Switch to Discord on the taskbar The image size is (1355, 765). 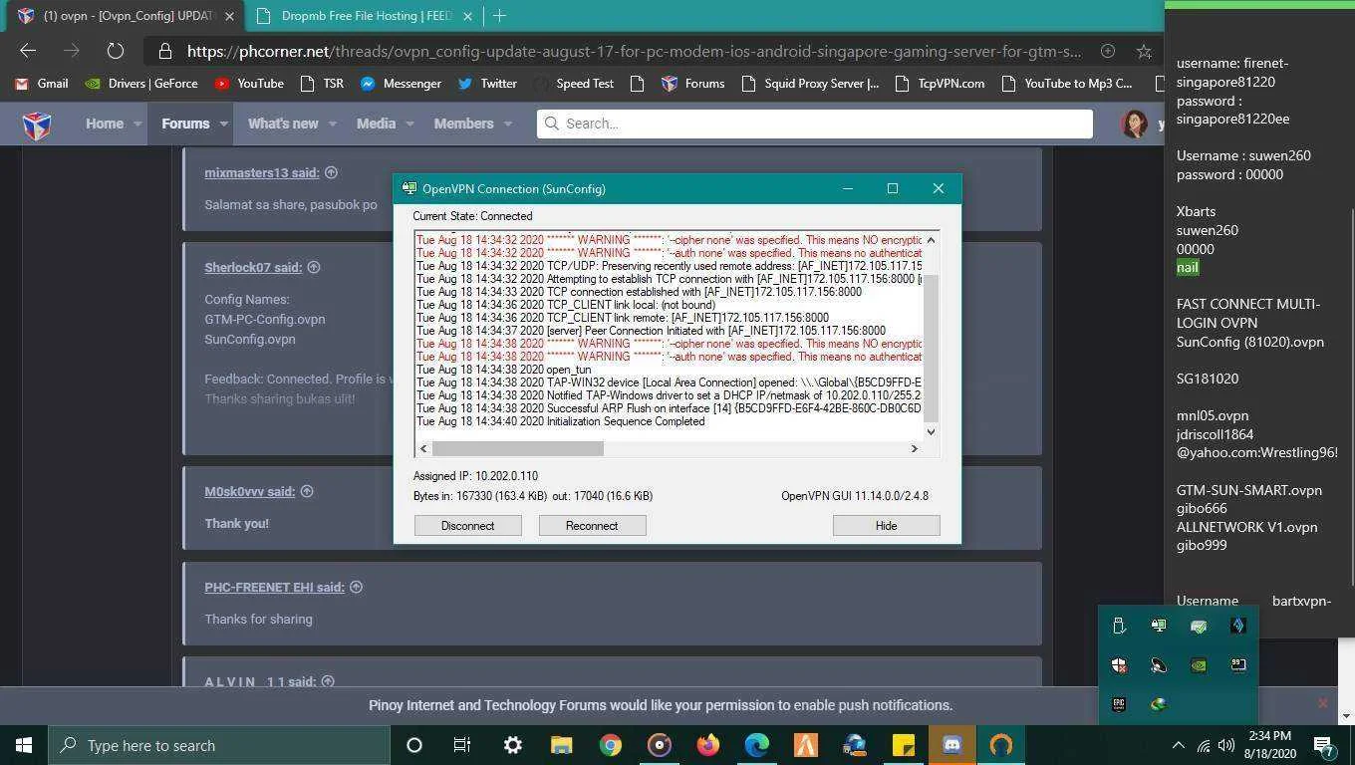click(x=951, y=745)
